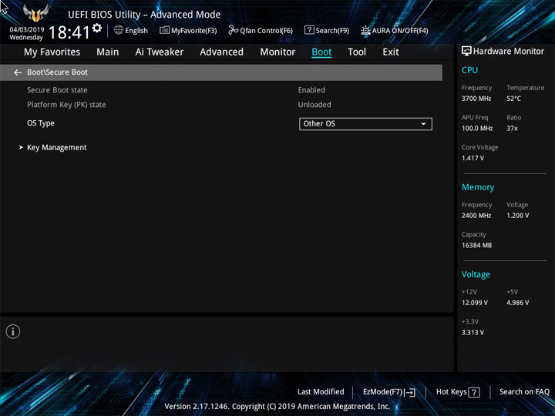Click the fan icon for Qfan Control

tap(233, 30)
